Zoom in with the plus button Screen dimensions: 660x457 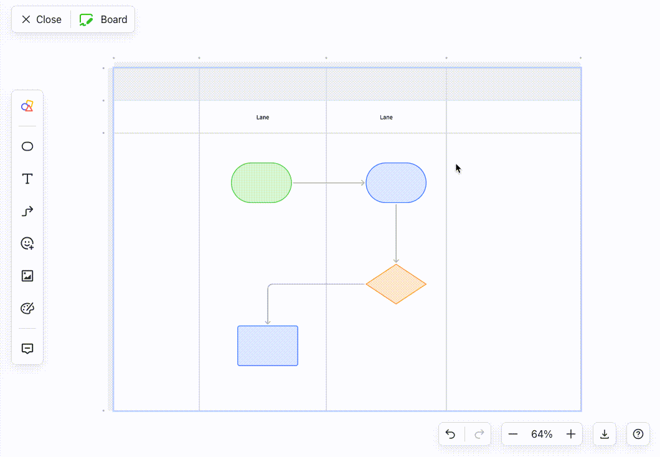tap(570, 434)
